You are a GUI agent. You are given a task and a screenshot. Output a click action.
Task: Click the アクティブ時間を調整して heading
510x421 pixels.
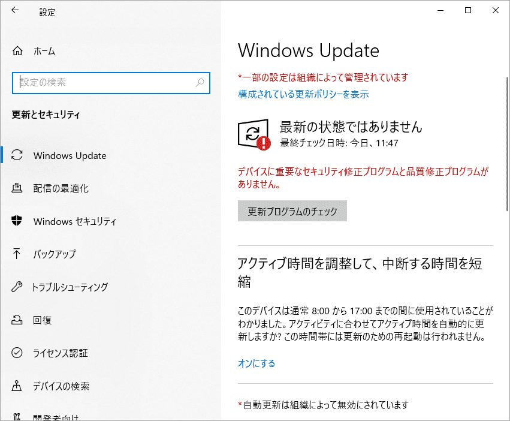pos(360,272)
